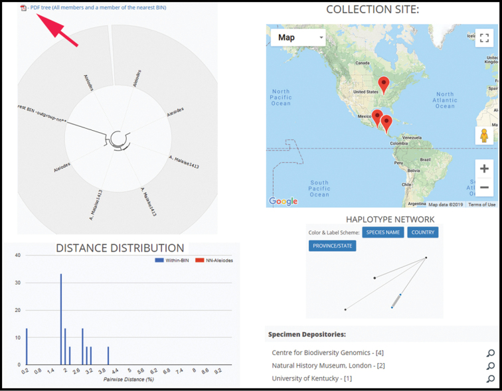The width and height of the screenshot is (502, 391).
Task: Open the Map type dropdown
Action: tap(298, 38)
